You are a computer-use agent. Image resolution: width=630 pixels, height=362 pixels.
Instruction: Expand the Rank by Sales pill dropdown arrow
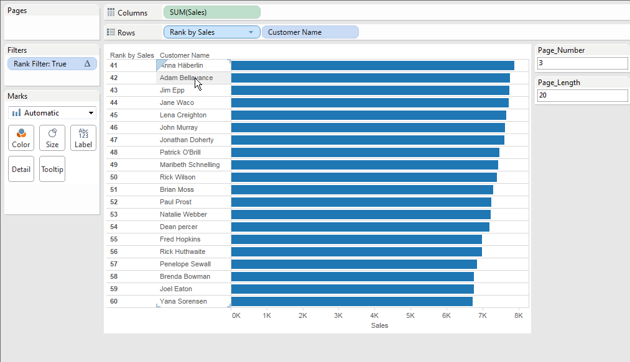pyautogui.click(x=251, y=32)
